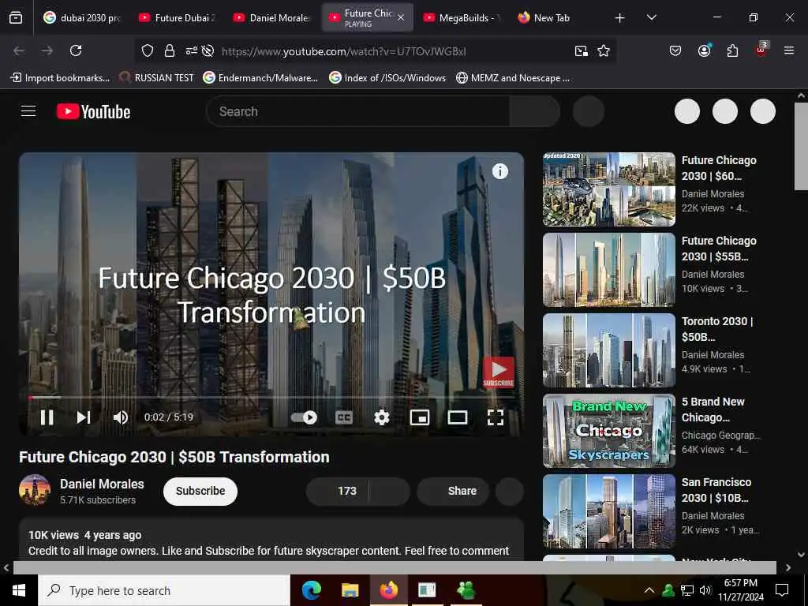Click the taskbar search box
The height and width of the screenshot is (606, 808).
pos(164,590)
